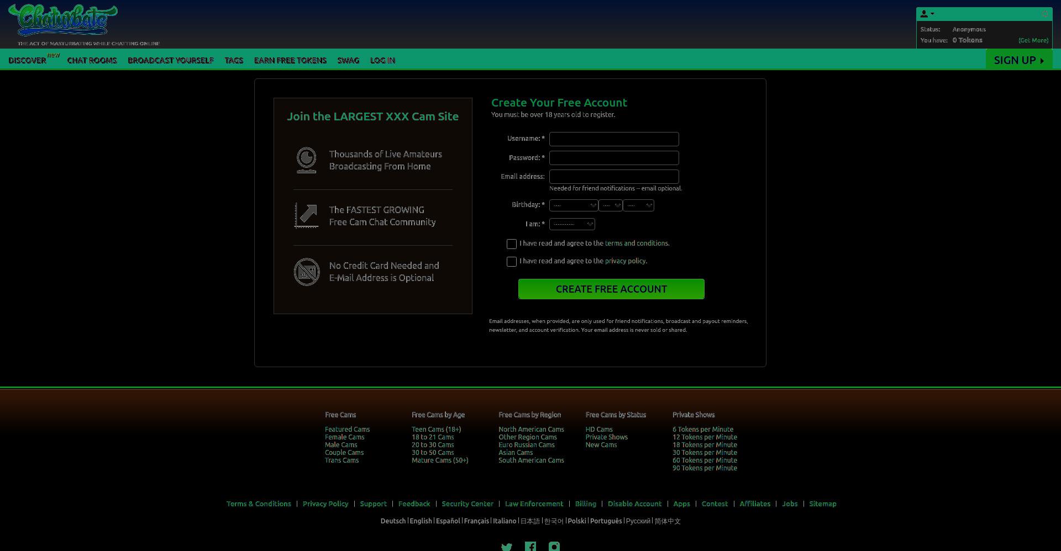Image resolution: width=1061 pixels, height=551 pixels.
Task: Open the HD Cams footer link
Action: (x=599, y=430)
